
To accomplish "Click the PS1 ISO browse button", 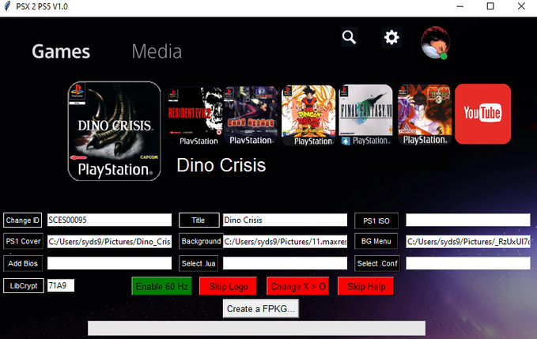I will [x=376, y=220].
